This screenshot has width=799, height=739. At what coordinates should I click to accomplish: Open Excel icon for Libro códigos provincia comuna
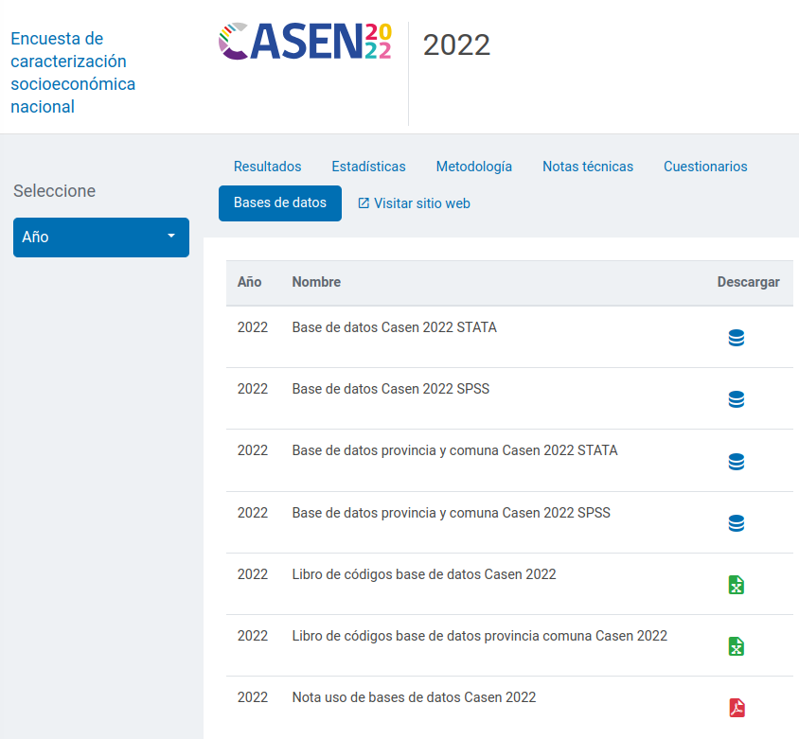pos(736,646)
